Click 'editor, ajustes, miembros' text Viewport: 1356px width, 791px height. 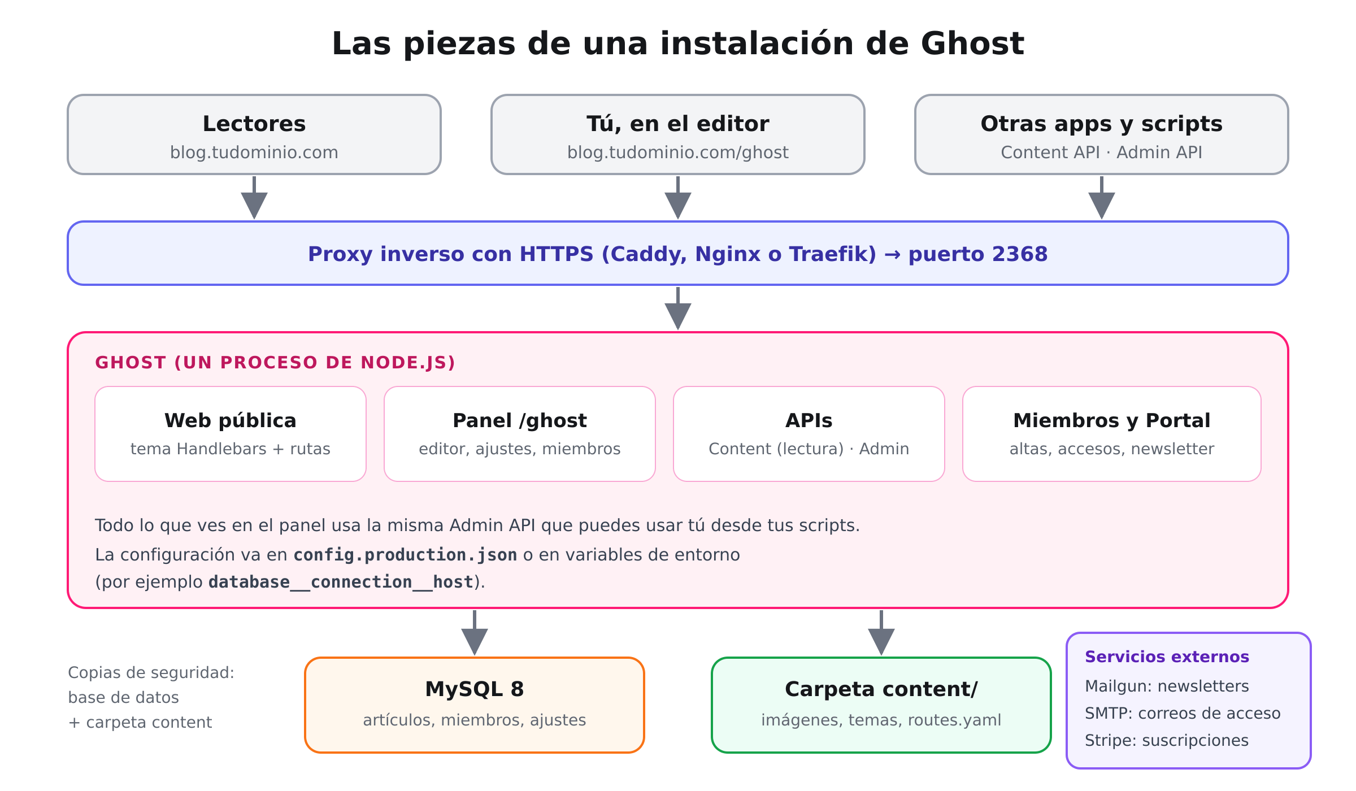point(520,449)
